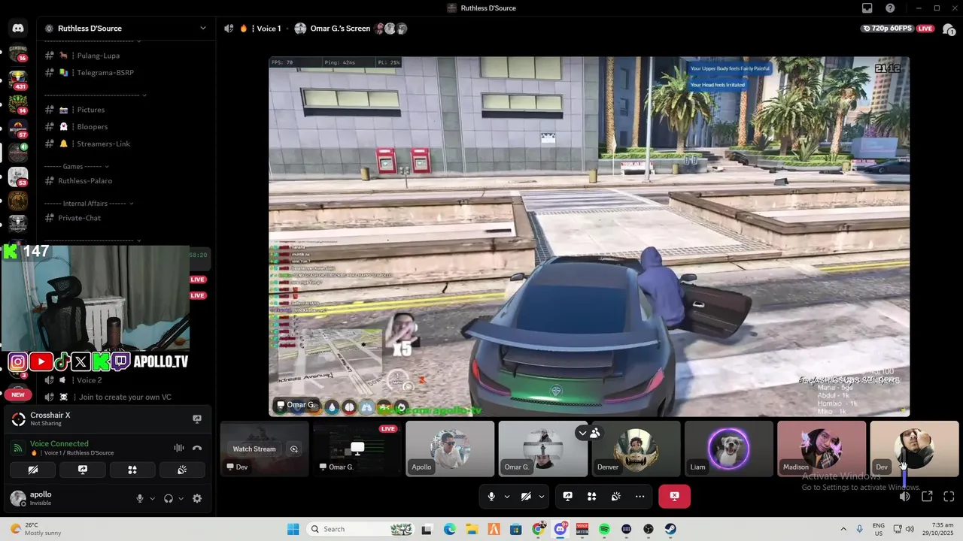This screenshot has width=963, height=541.
Task: Click the taskbar Search box
Action: 359,529
